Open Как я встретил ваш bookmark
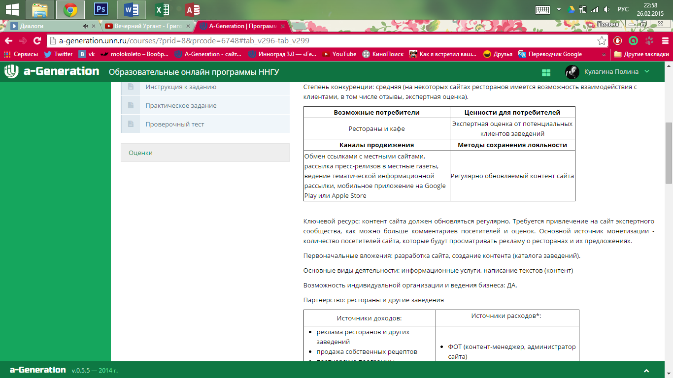The height and width of the screenshot is (378, 673). pos(443,54)
